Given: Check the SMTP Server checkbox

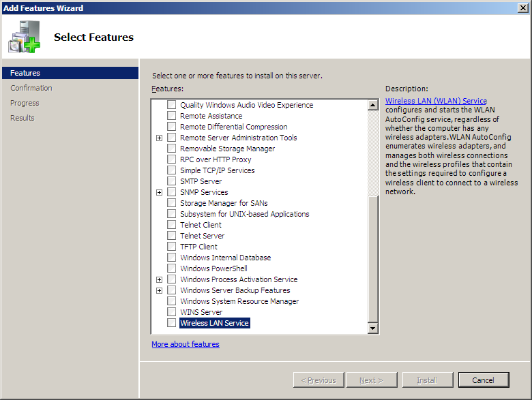Looking at the screenshot, I should click(x=172, y=181).
